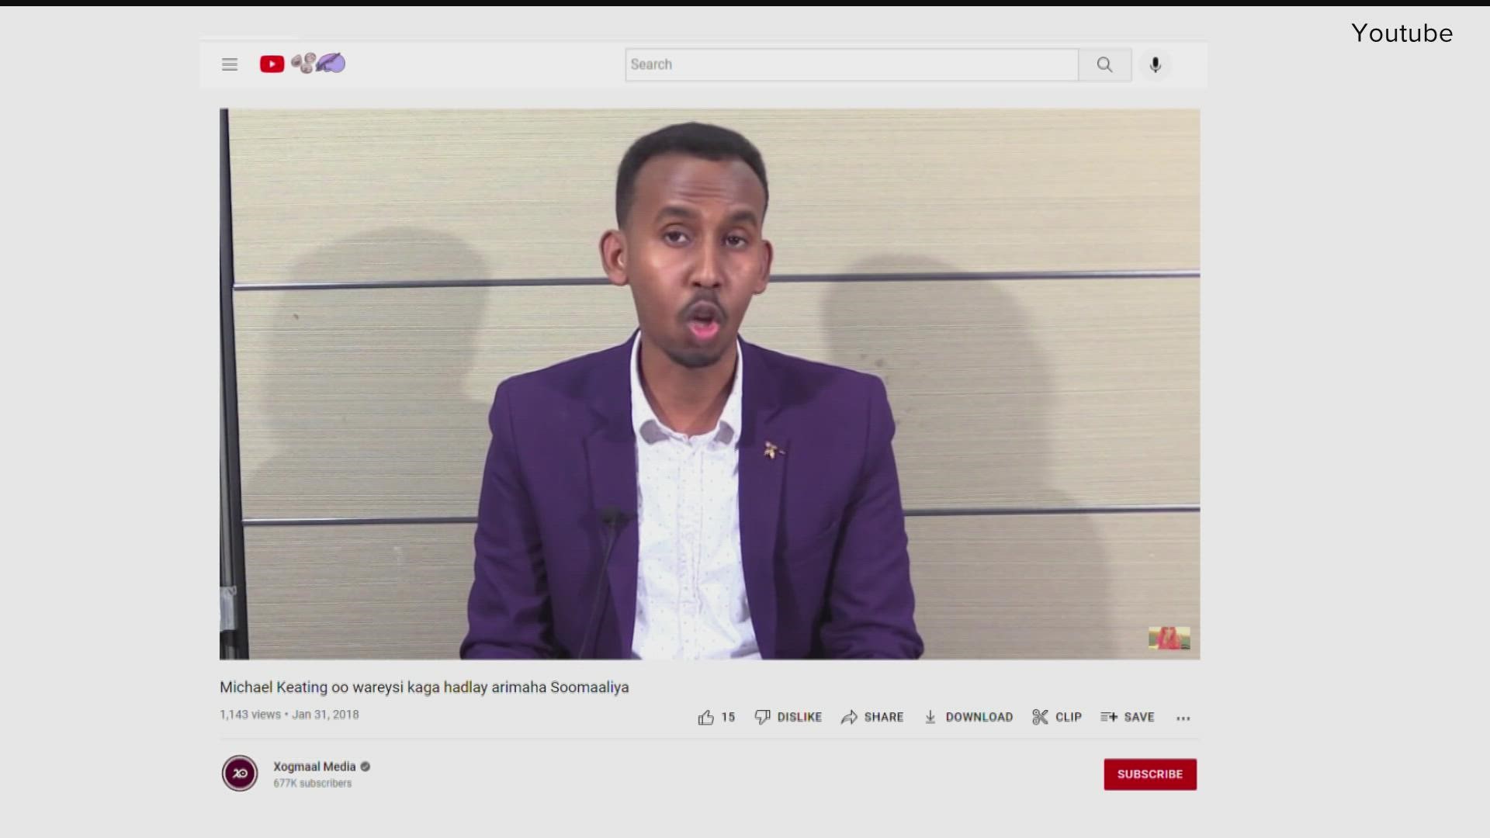Activate voice search microphone
Viewport: 1490px width, 838px height.
pyautogui.click(x=1155, y=64)
